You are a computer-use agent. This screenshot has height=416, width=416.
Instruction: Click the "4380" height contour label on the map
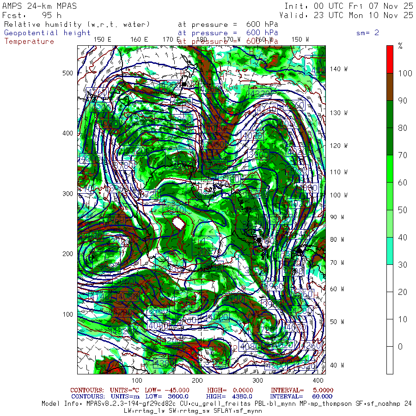[x=164, y=363]
